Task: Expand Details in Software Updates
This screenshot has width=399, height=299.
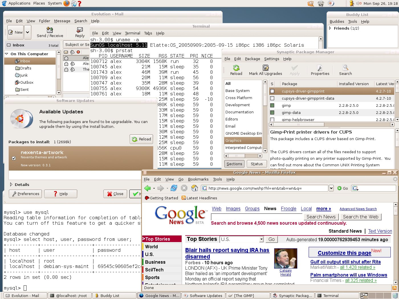Action: (11, 185)
